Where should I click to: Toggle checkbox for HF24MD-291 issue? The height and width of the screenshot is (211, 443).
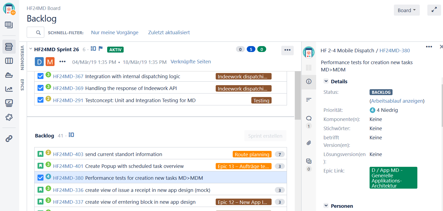pyautogui.click(x=40, y=100)
